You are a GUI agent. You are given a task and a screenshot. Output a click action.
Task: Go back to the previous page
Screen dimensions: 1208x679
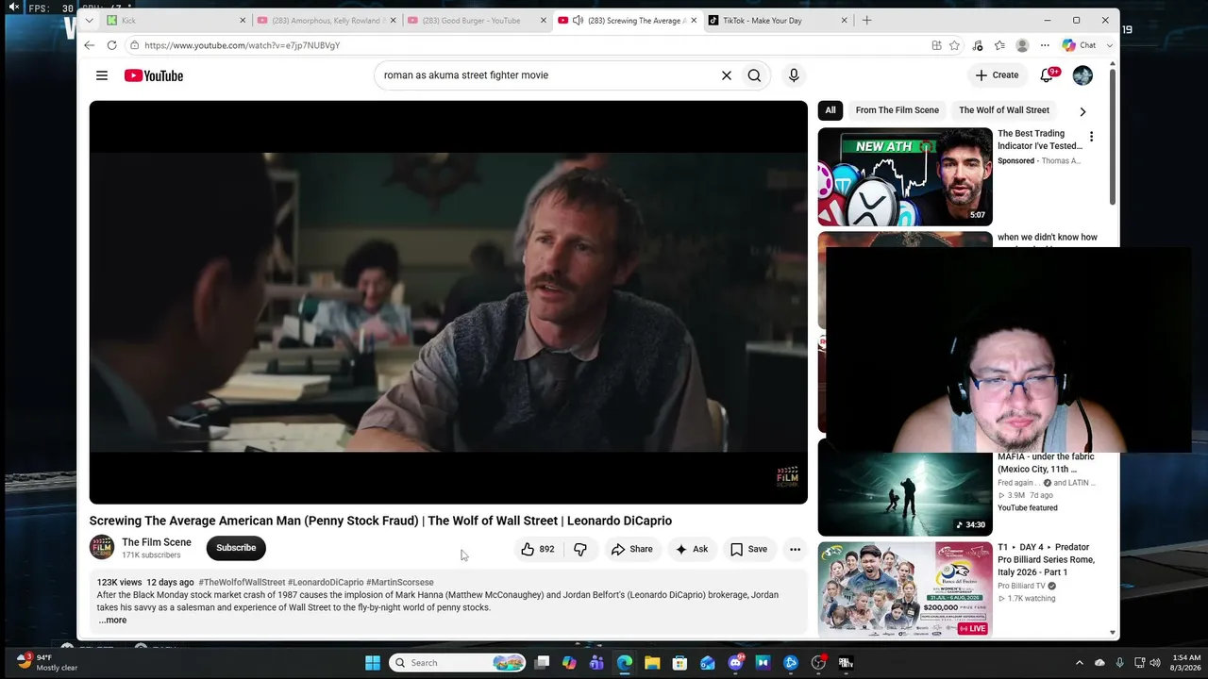89,45
